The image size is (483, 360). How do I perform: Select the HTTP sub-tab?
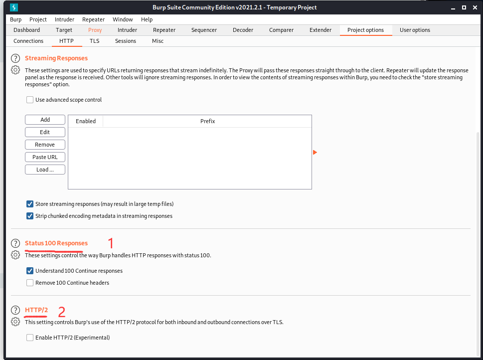[x=66, y=41]
